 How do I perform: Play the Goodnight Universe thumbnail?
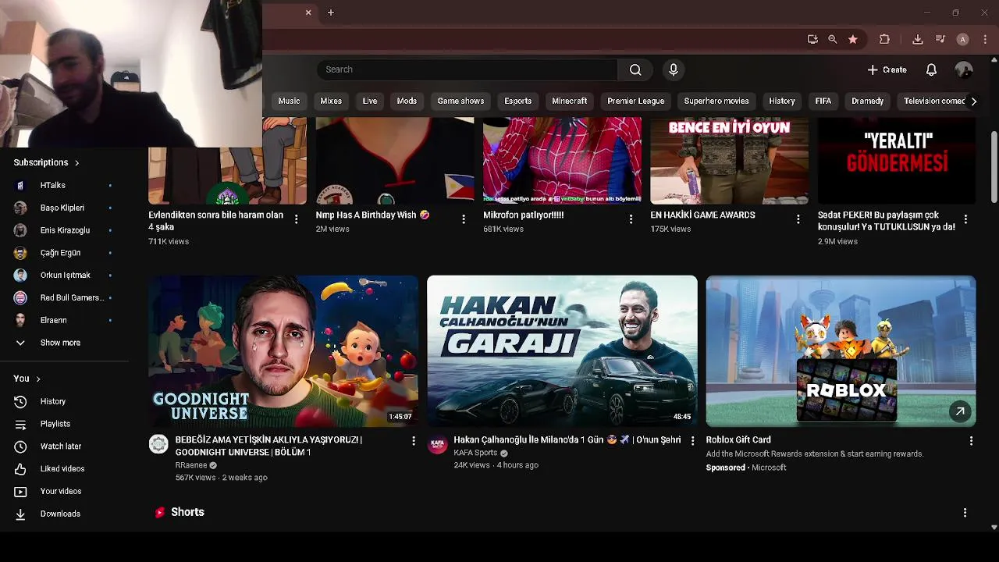pos(283,351)
